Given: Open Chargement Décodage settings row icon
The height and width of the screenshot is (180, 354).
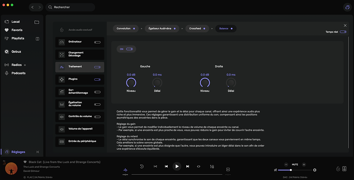Looking at the screenshot, I should (62, 55).
